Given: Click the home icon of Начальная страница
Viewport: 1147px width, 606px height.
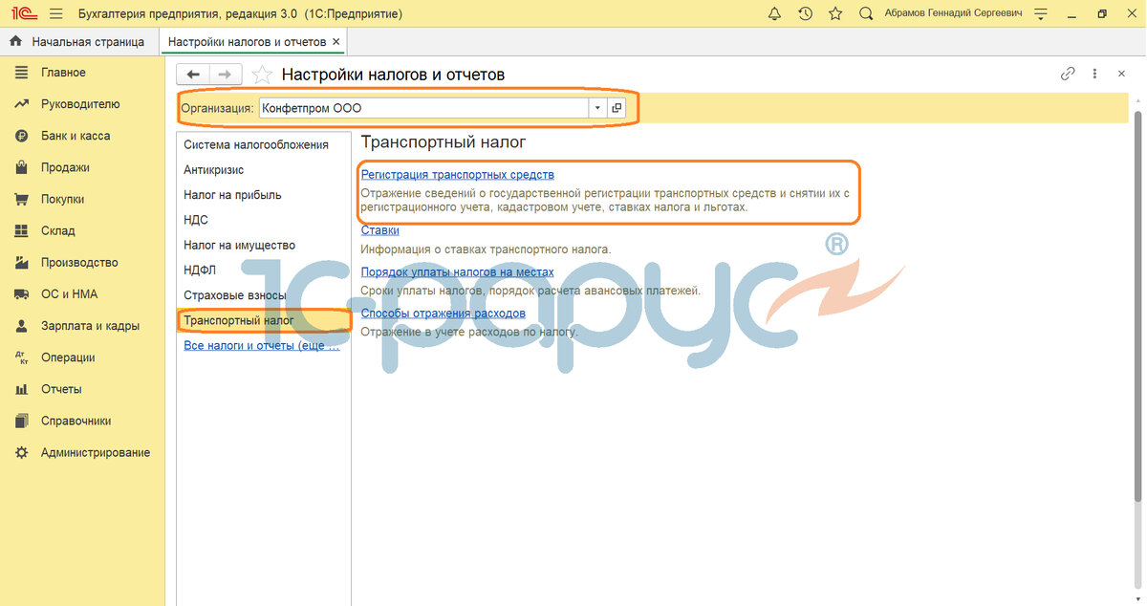Looking at the screenshot, I should coord(15,42).
